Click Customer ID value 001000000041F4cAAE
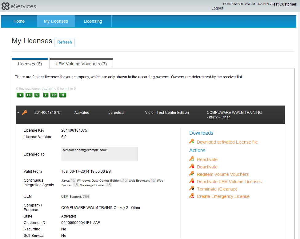 81,223
